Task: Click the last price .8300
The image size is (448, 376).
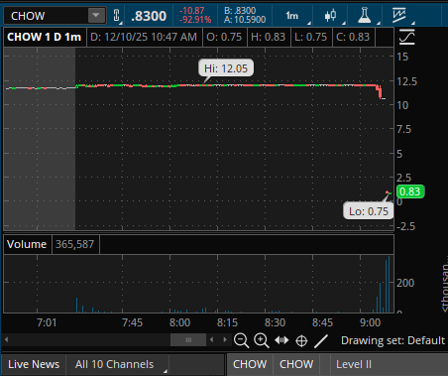Action: click(x=149, y=16)
